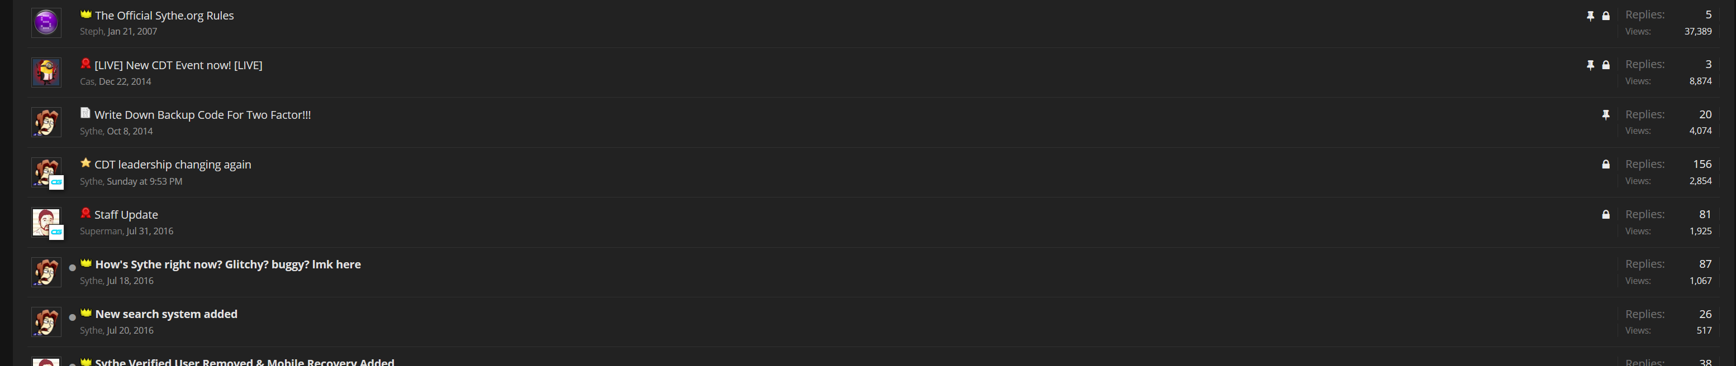
Task: Click the pin icon on Official Sythe.org Rules
Action: click(1590, 16)
